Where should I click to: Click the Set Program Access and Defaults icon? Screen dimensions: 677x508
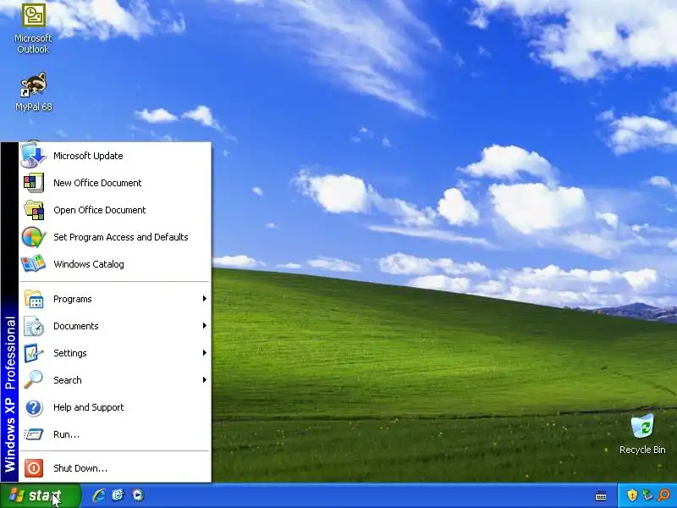[x=33, y=237]
